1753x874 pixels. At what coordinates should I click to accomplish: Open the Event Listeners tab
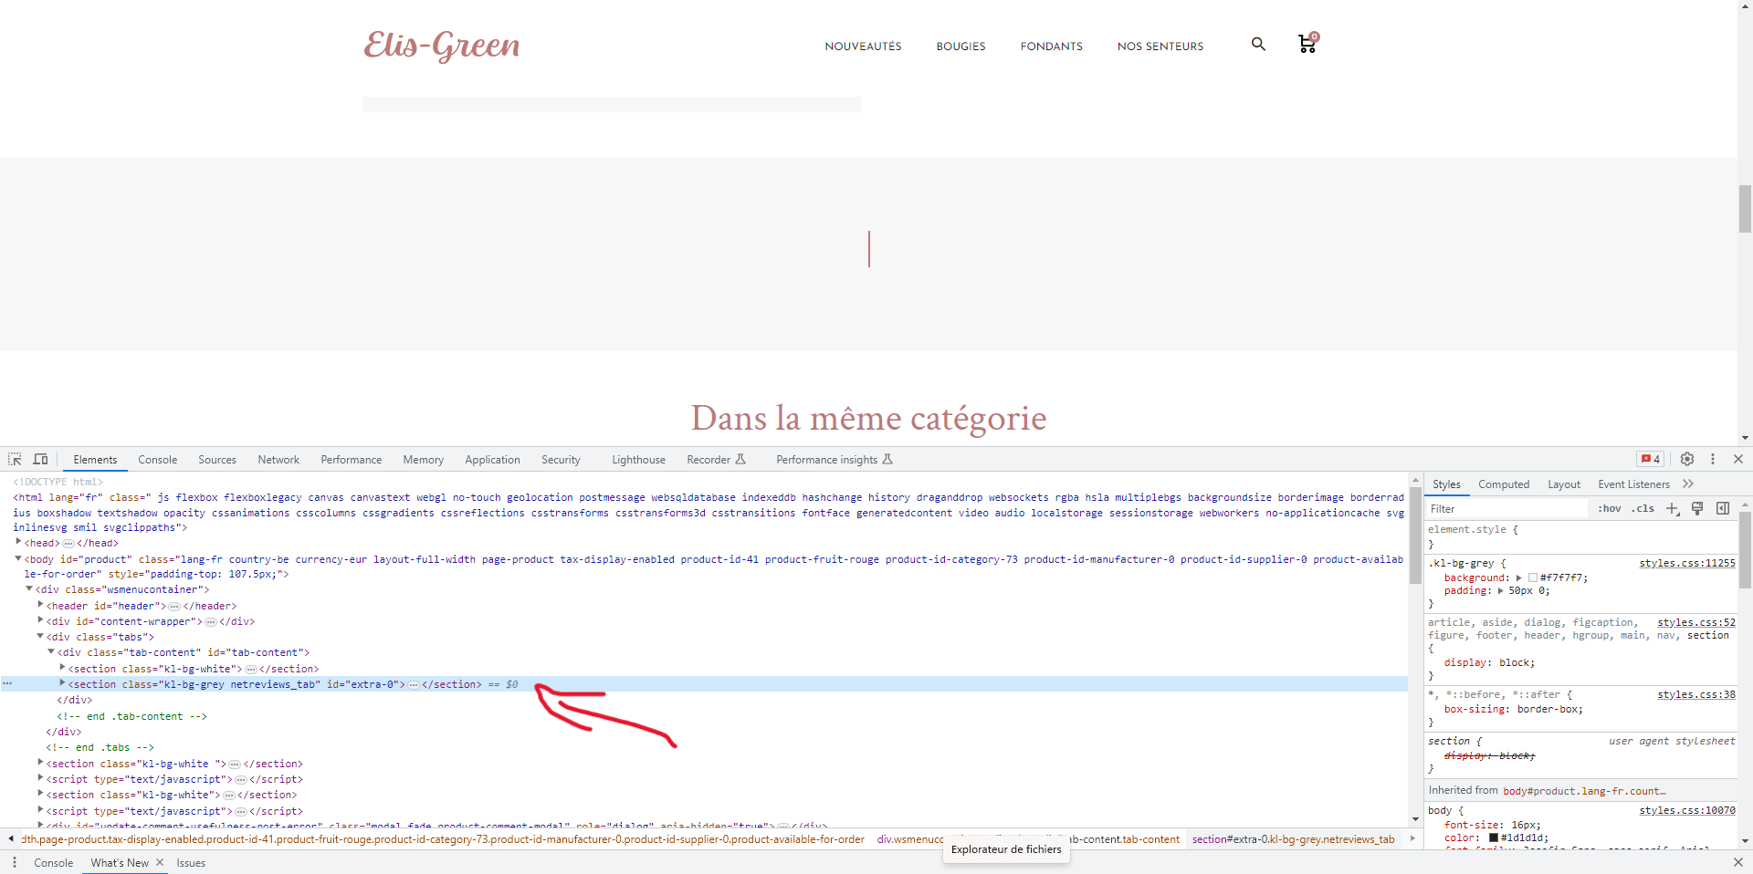coord(1634,484)
